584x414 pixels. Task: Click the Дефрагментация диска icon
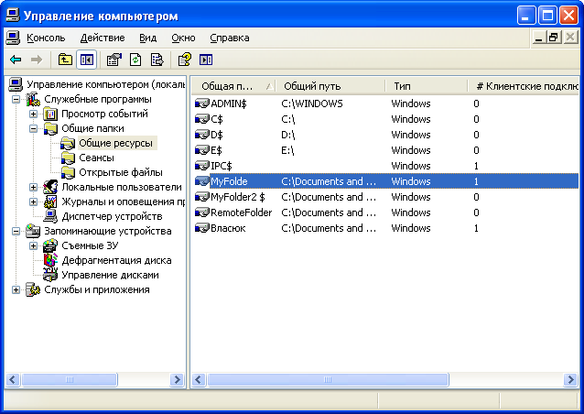pyautogui.click(x=50, y=260)
